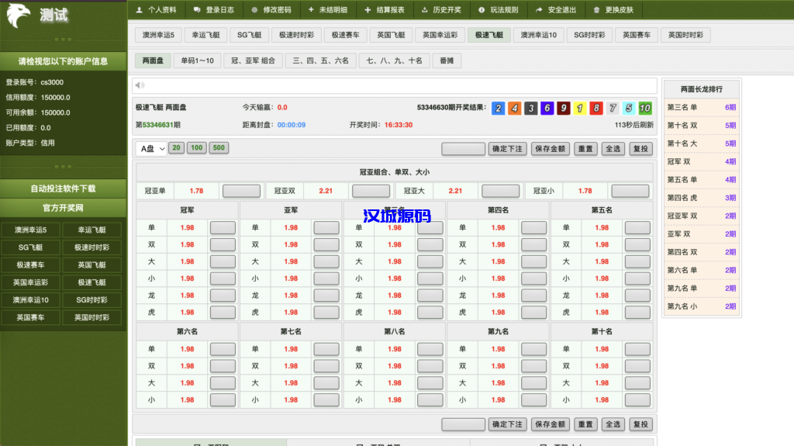Click top 全选 select all button
The width and height of the screenshot is (794, 446).
point(613,149)
